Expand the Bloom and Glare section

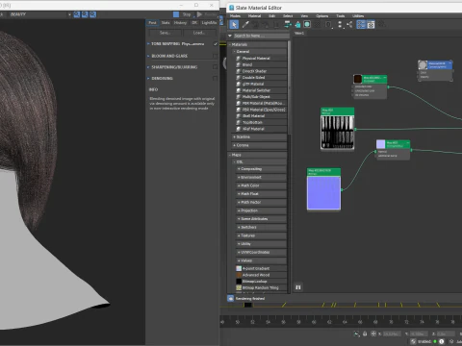[148, 56]
